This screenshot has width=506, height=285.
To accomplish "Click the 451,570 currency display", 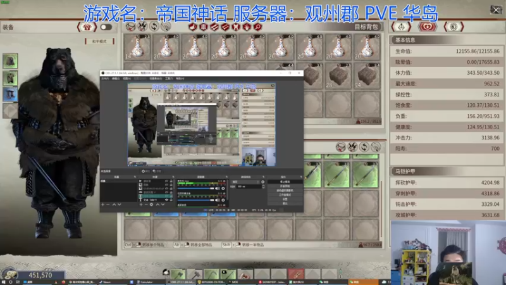I will [x=40, y=275].
